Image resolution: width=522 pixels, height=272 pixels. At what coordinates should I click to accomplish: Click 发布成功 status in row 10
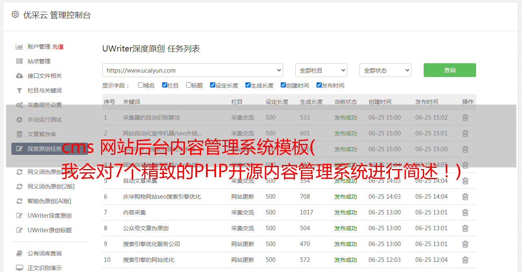pyautogui.click(x=346, y=260)
